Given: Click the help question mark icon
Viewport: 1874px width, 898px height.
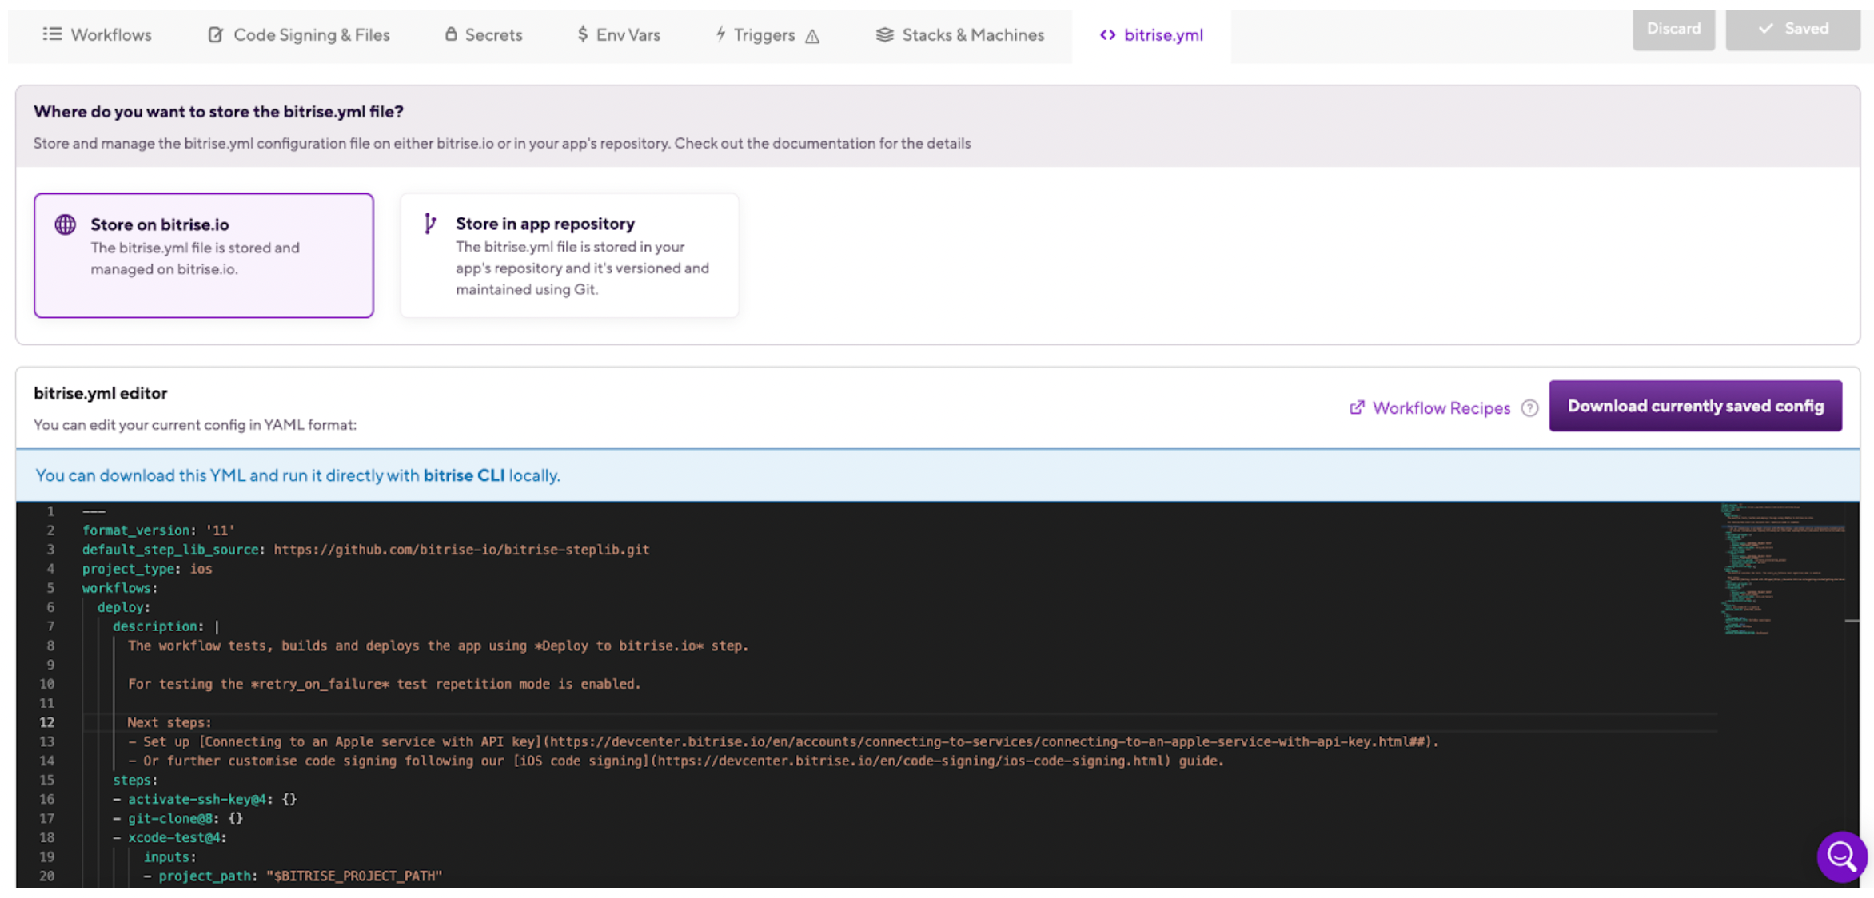Looking at the screenshot, I should (1529, 408).
